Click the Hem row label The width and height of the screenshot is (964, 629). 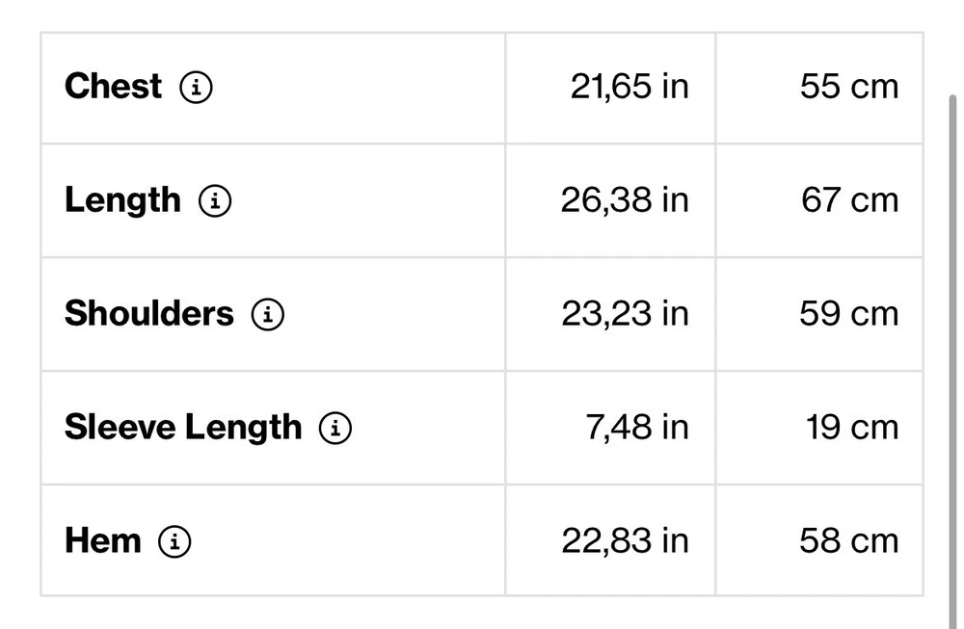click(103, 541)
